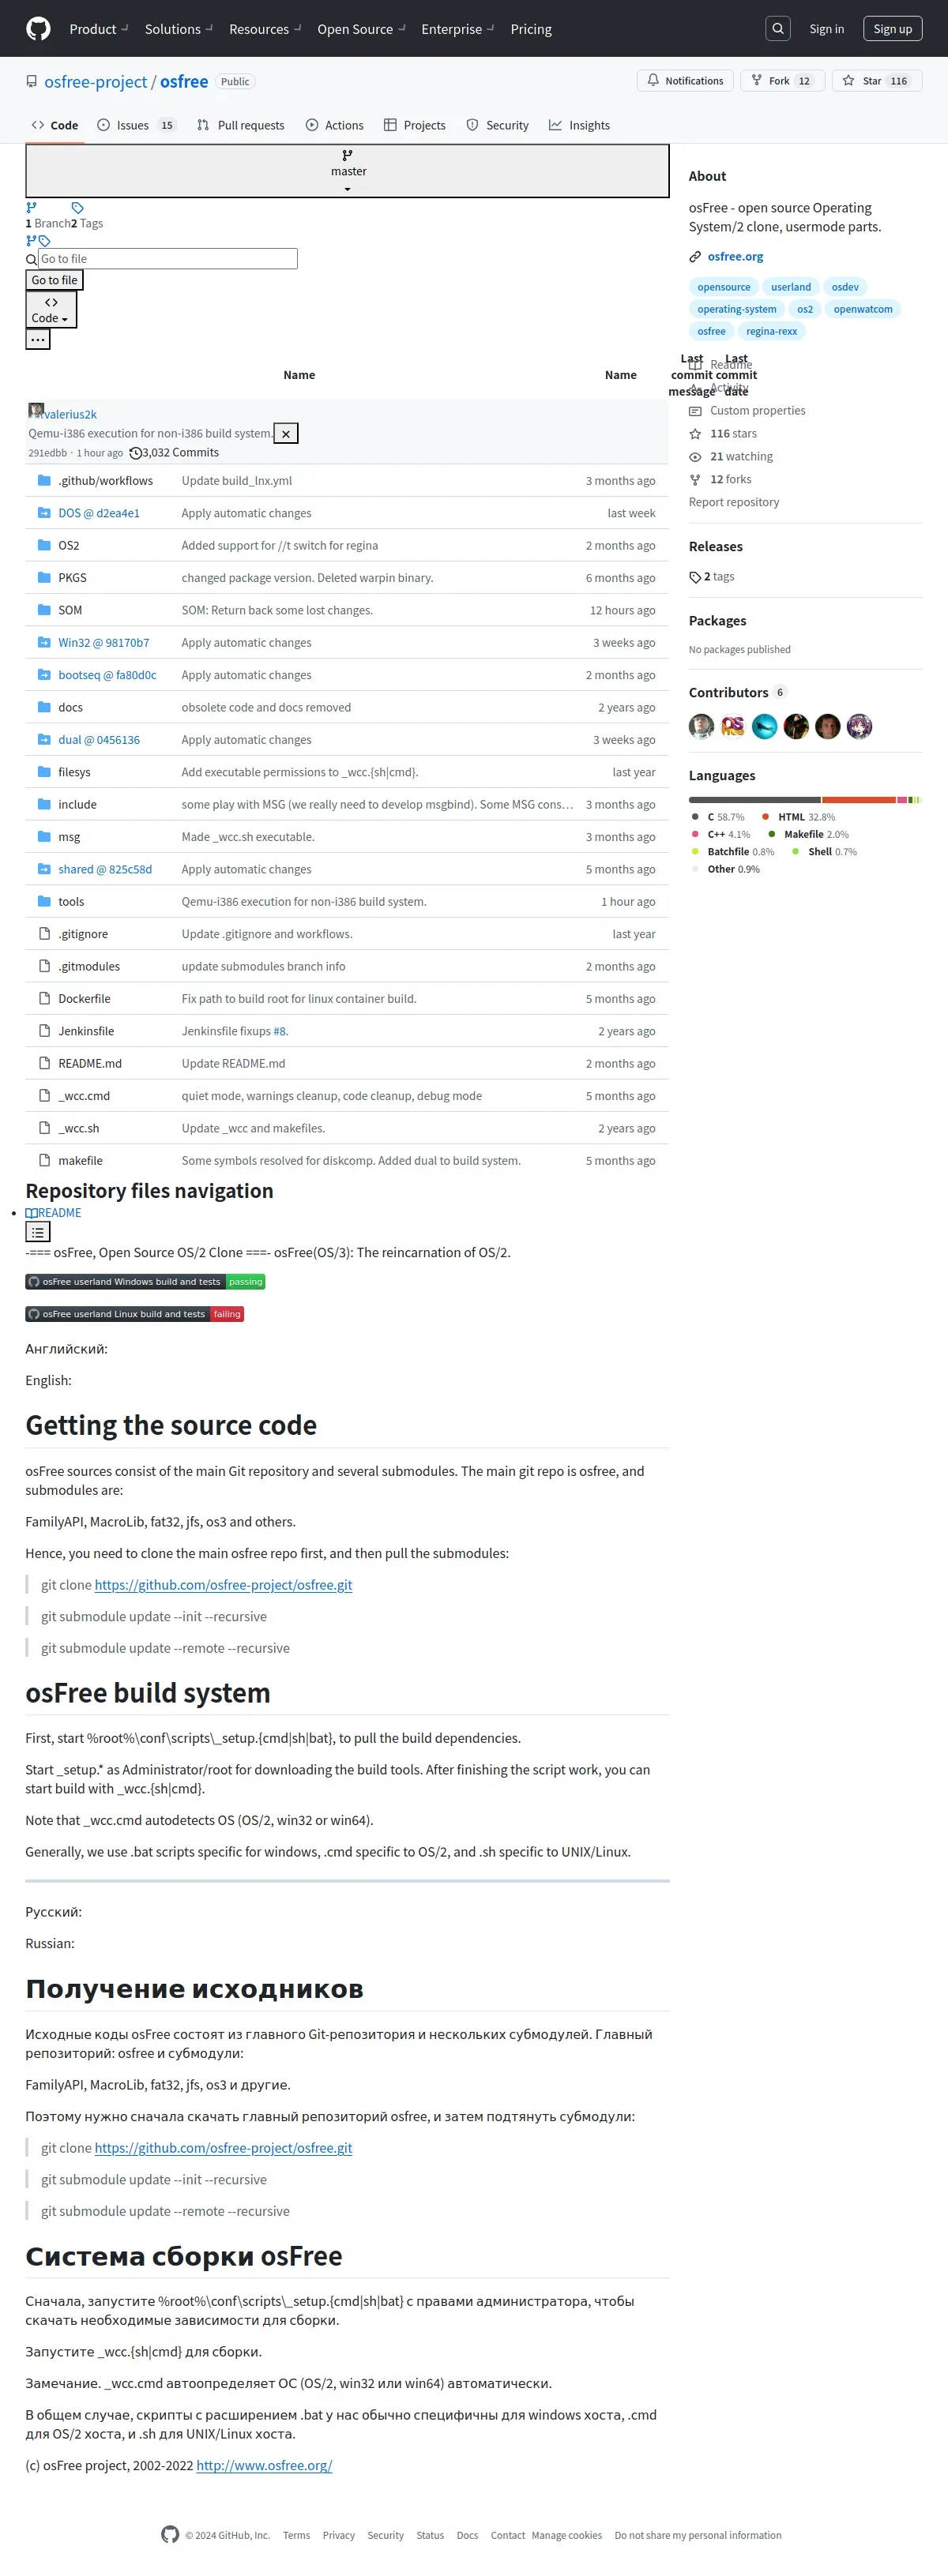This screenshot has height=2576, width=948.
Task: Open the .github/workflows folder
Action: coord(105,481)
